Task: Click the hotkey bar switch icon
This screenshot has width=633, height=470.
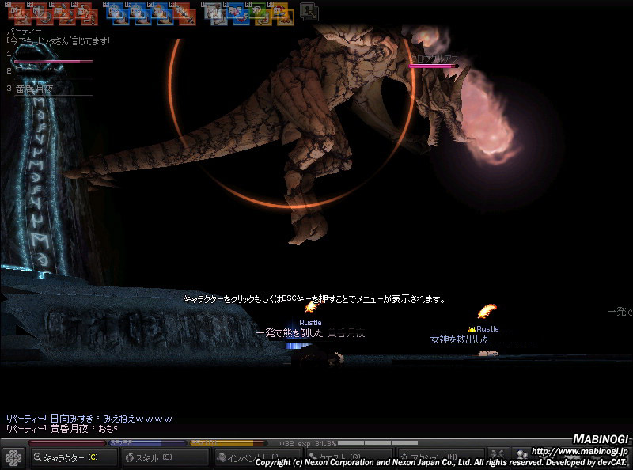Action: point(309,12)
